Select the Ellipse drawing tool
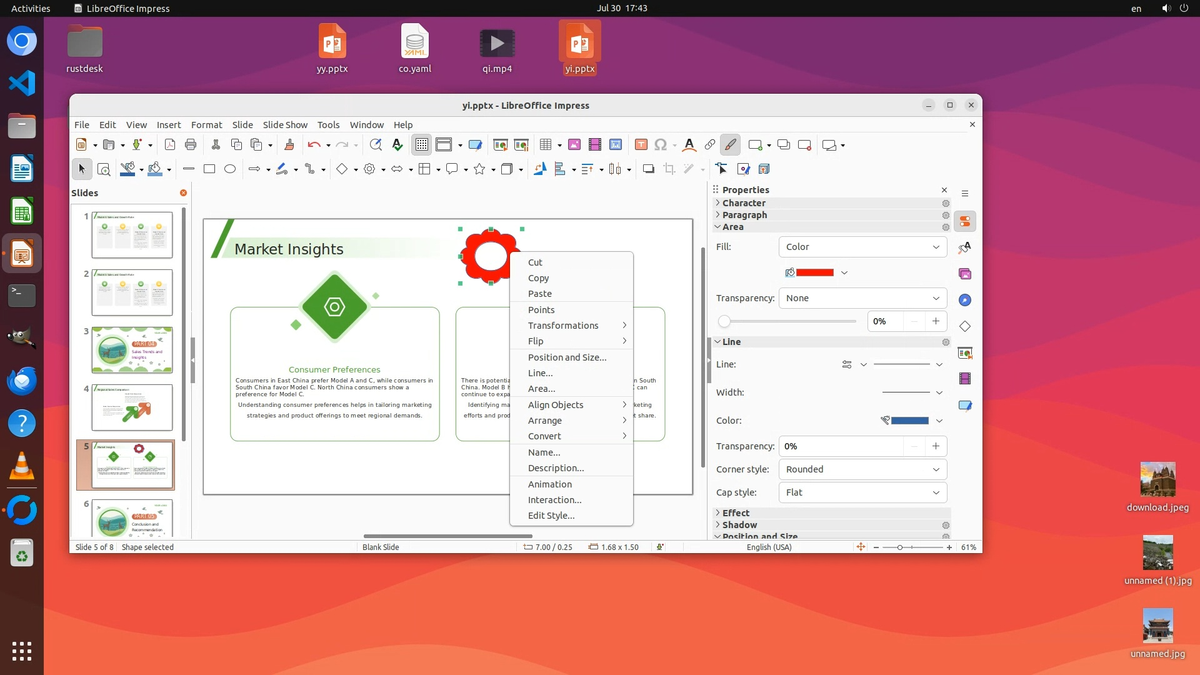The image size is (1200, 675). pyautogui.click(x=230, y=169)
